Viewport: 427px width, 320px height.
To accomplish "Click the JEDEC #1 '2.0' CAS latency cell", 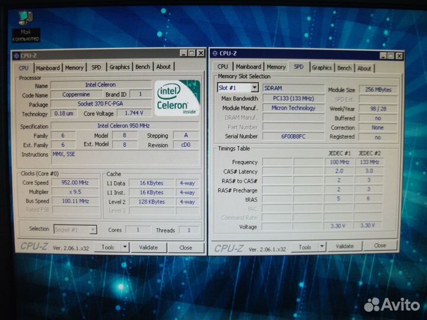I will (339, 171).
